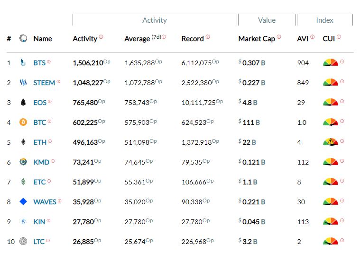Sort table by Market Cap column

pyautogui.click(x=257, y=39)
